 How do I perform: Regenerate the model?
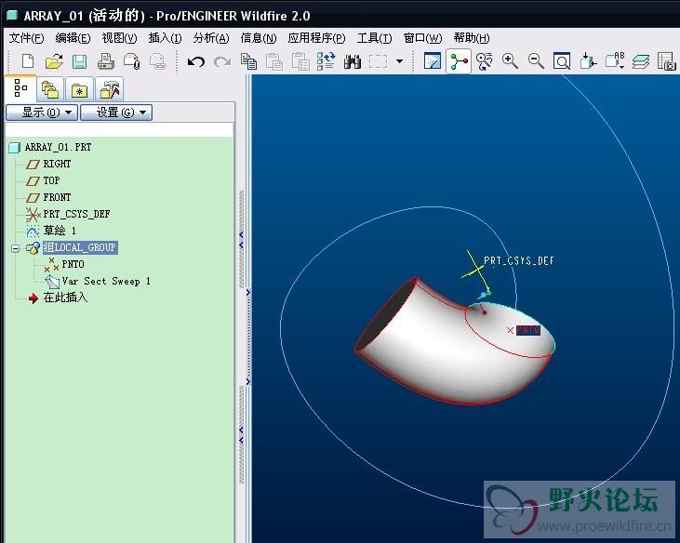327,61
